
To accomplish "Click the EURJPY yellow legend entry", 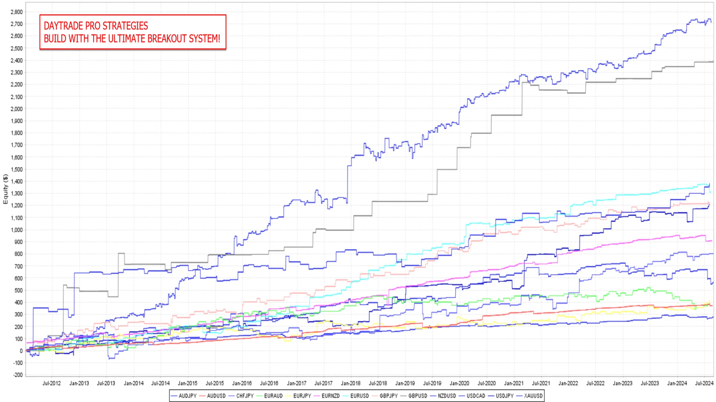I will (298, 396).
